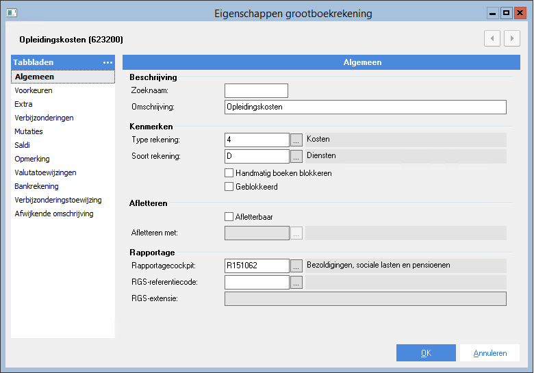Click the application icon in the title bar
This screenshot has width=534, height=373.
[12, 13]
